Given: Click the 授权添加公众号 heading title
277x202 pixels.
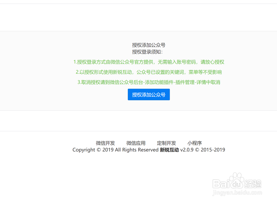Looking at the screenshot, I should pyautogui.click(x=149, y=45).
